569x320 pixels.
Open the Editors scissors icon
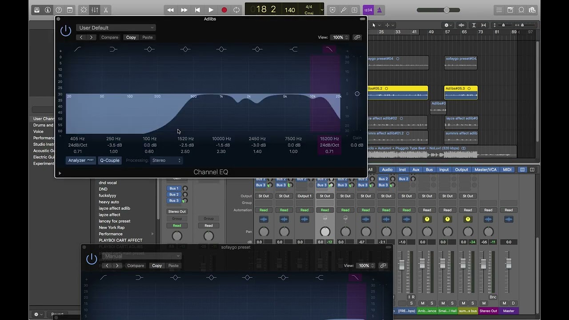[x=106, y=10]
